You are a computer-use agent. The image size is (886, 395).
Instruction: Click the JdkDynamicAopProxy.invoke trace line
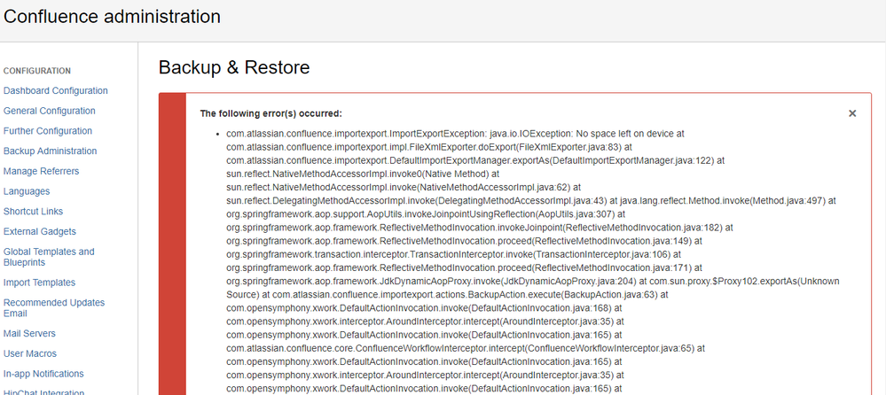coord(432,282)
